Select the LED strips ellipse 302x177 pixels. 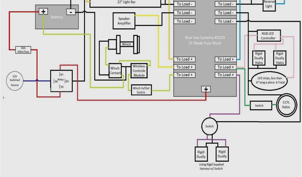(269, 80)
